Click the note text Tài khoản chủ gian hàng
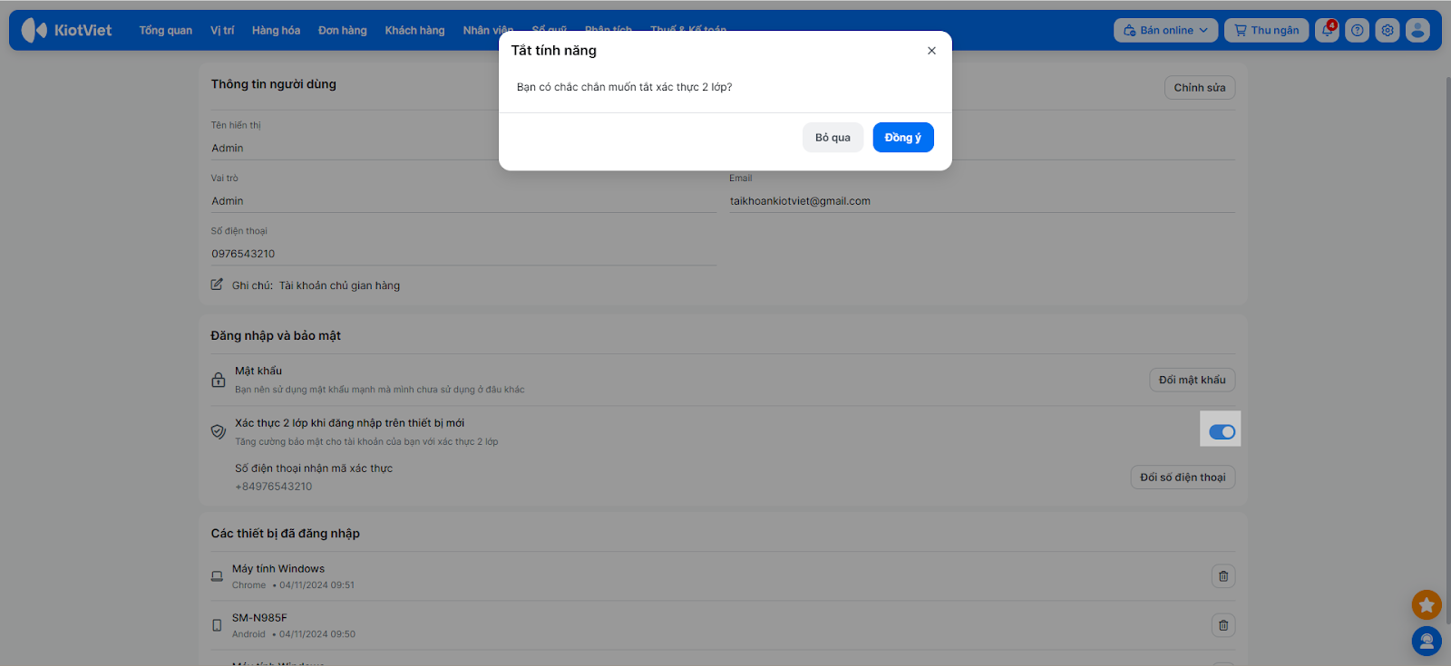1451x666 pixels. coord(339,285)
